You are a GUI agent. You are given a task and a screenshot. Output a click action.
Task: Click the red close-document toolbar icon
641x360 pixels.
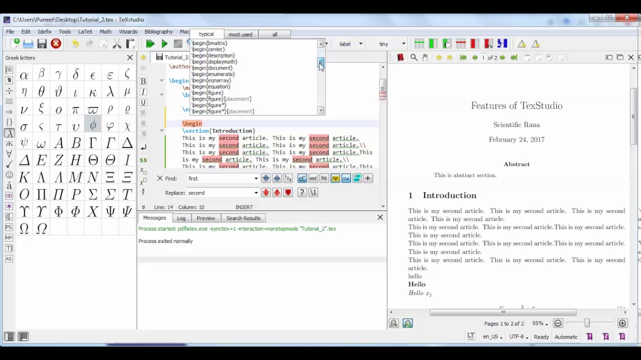click(56, 44)
